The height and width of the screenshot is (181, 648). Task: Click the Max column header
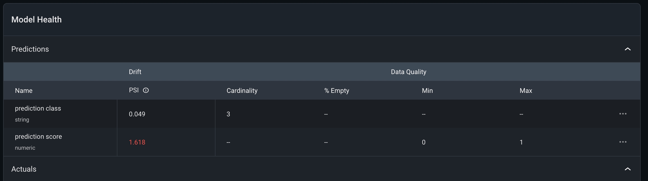pyautogui.click(x=526, y=91)
